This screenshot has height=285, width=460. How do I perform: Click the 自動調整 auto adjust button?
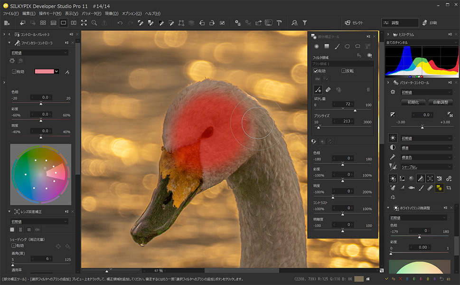pyautogui.click(x=441, y=102)
